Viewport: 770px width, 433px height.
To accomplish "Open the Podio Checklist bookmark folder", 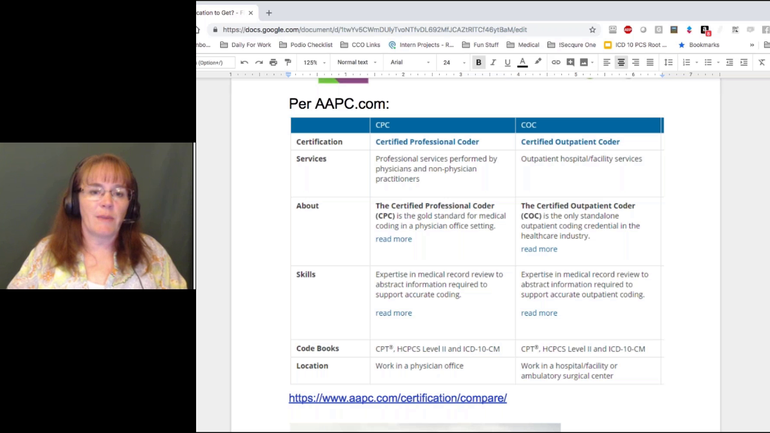I will tap(306, 45).
